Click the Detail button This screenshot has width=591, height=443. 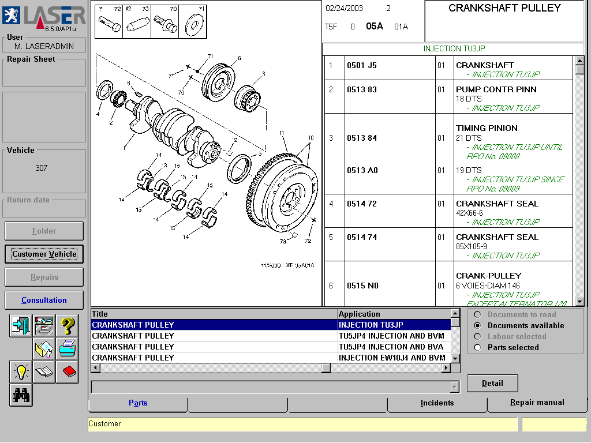[x=492, y=384]
